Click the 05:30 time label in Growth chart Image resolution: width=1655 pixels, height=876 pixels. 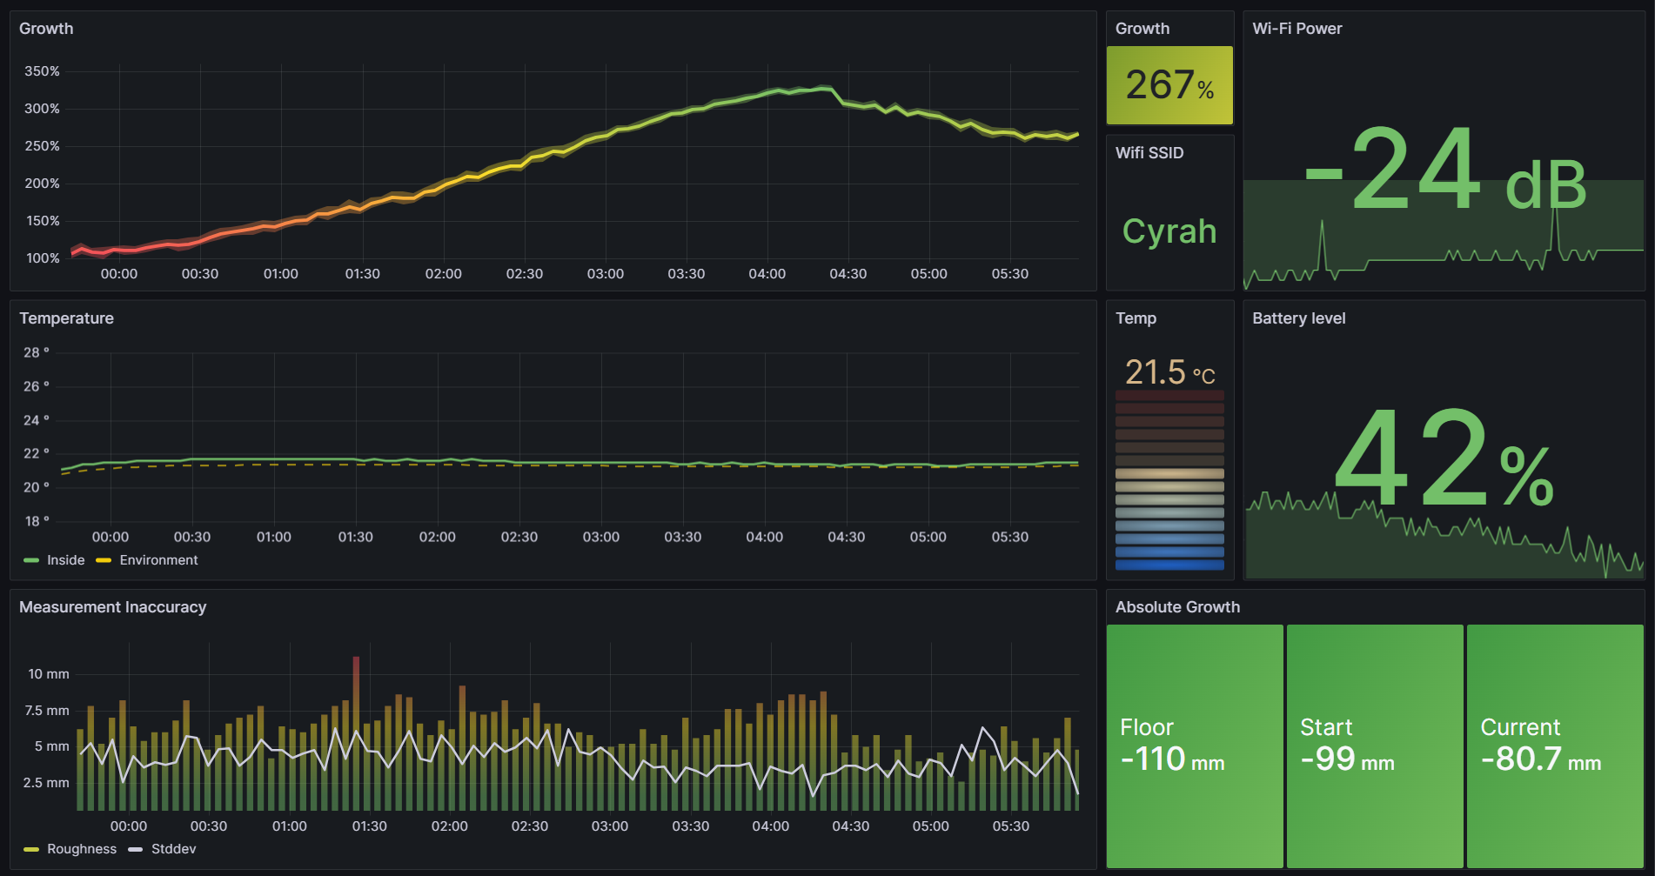[x=1009, y=274]
